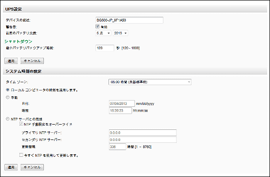Click 適用 button in UPS settings section

(x=11, y=61)
